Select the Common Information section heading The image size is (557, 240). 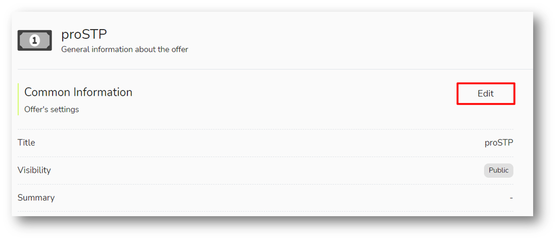78,92
